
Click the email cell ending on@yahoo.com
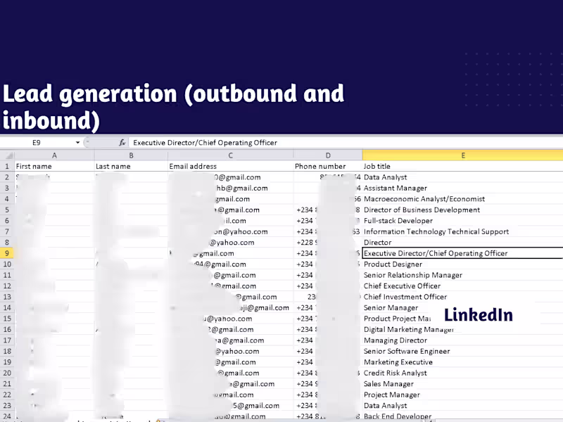(231, 231)
